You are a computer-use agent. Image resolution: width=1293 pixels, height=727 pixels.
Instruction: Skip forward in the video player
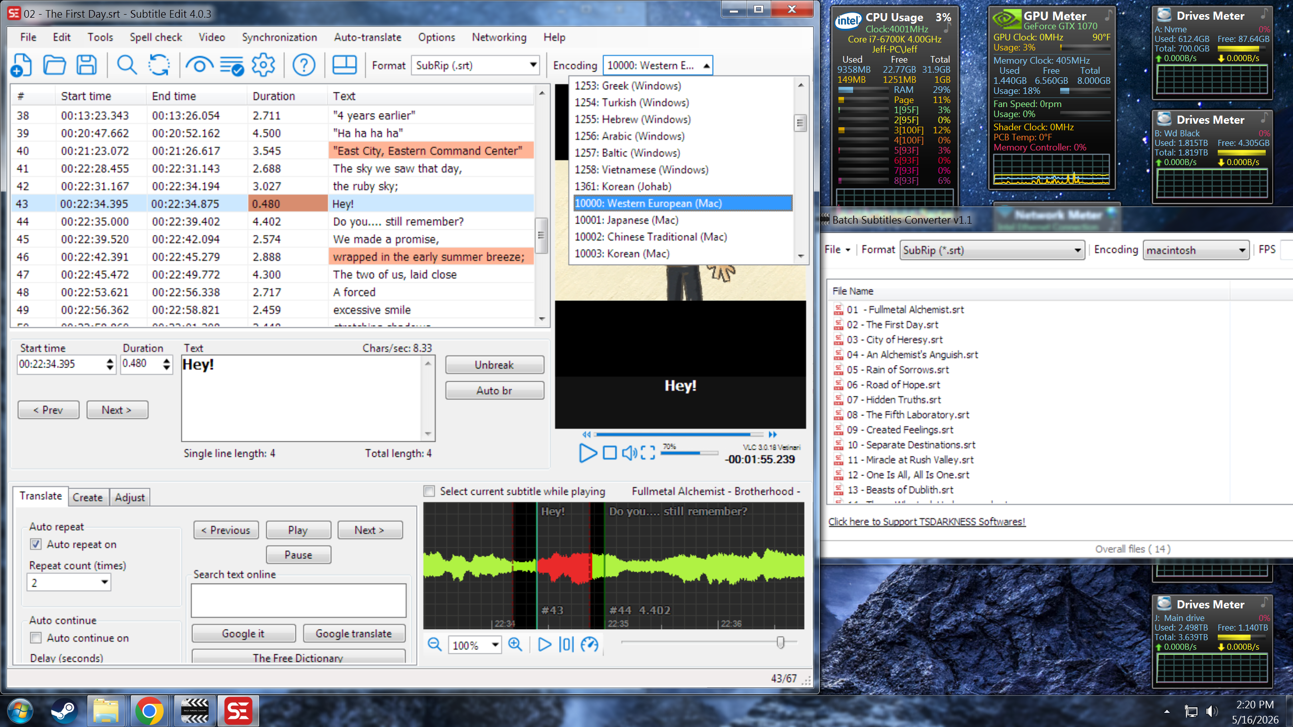click(773, 434)
